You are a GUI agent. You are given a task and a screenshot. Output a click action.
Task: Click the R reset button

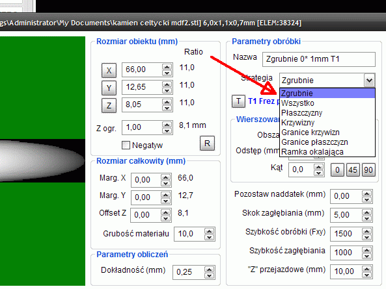207,143
